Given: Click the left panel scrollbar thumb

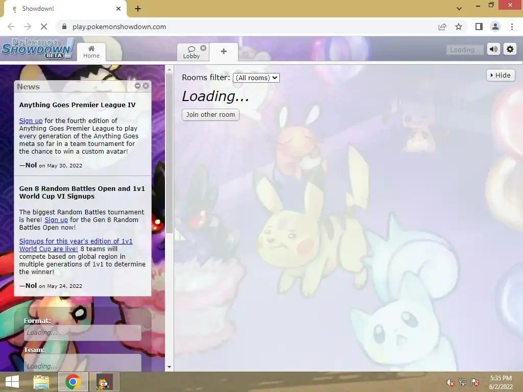Looking at the screenshot, I should coord(169,153).
